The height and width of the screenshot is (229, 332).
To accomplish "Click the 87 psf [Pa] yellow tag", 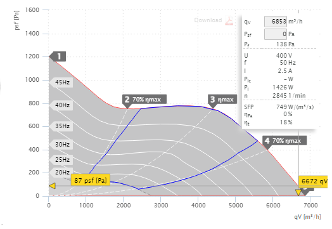I will 91,180.
